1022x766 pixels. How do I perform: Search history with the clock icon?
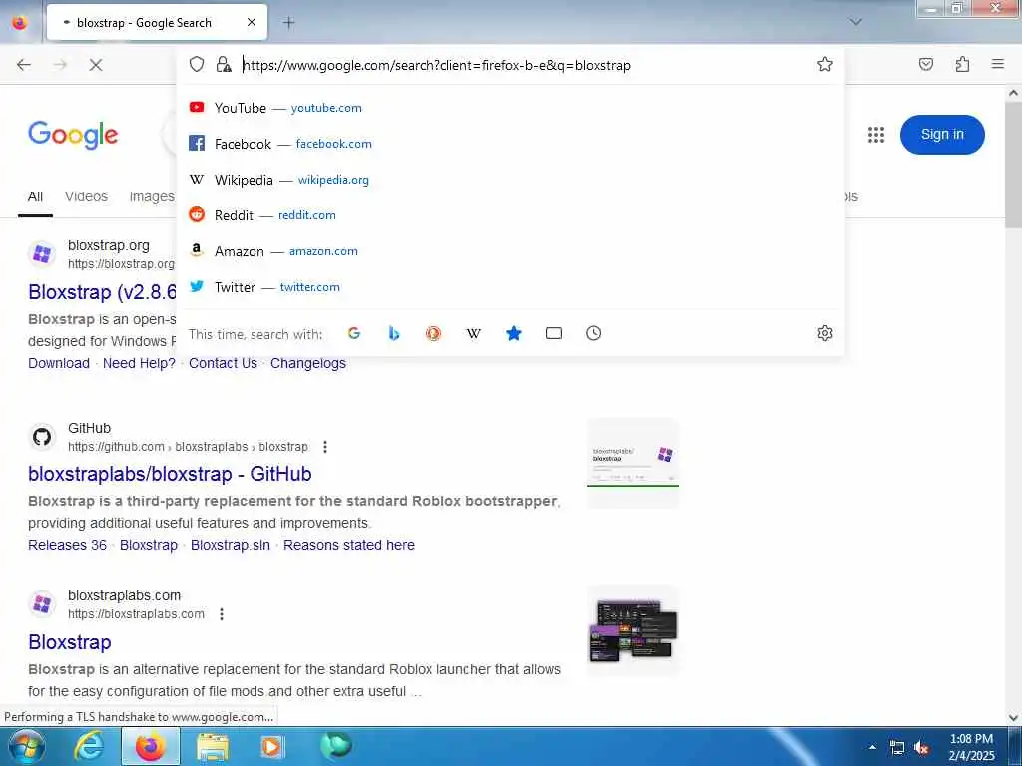tap(593, 333)
